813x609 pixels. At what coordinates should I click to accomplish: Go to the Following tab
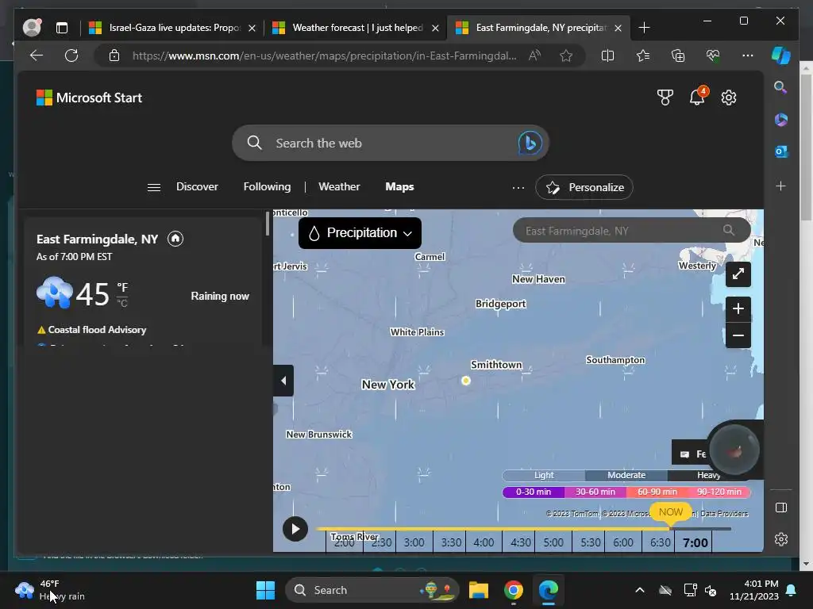(267, 186)
